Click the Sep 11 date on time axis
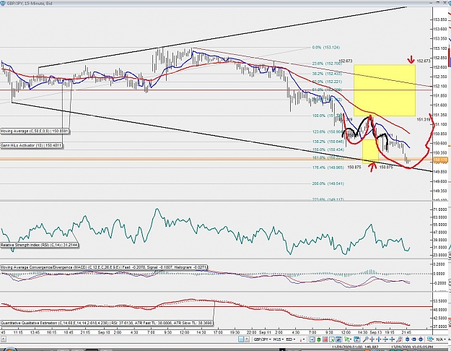This screenshot has height=351, width=451. 265,332
